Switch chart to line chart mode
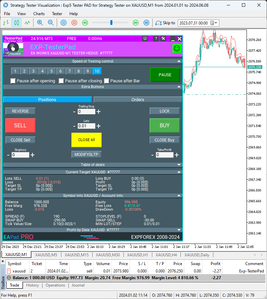Image resolution: width=267 pixels, height=299 pixels. click(27, 23)
